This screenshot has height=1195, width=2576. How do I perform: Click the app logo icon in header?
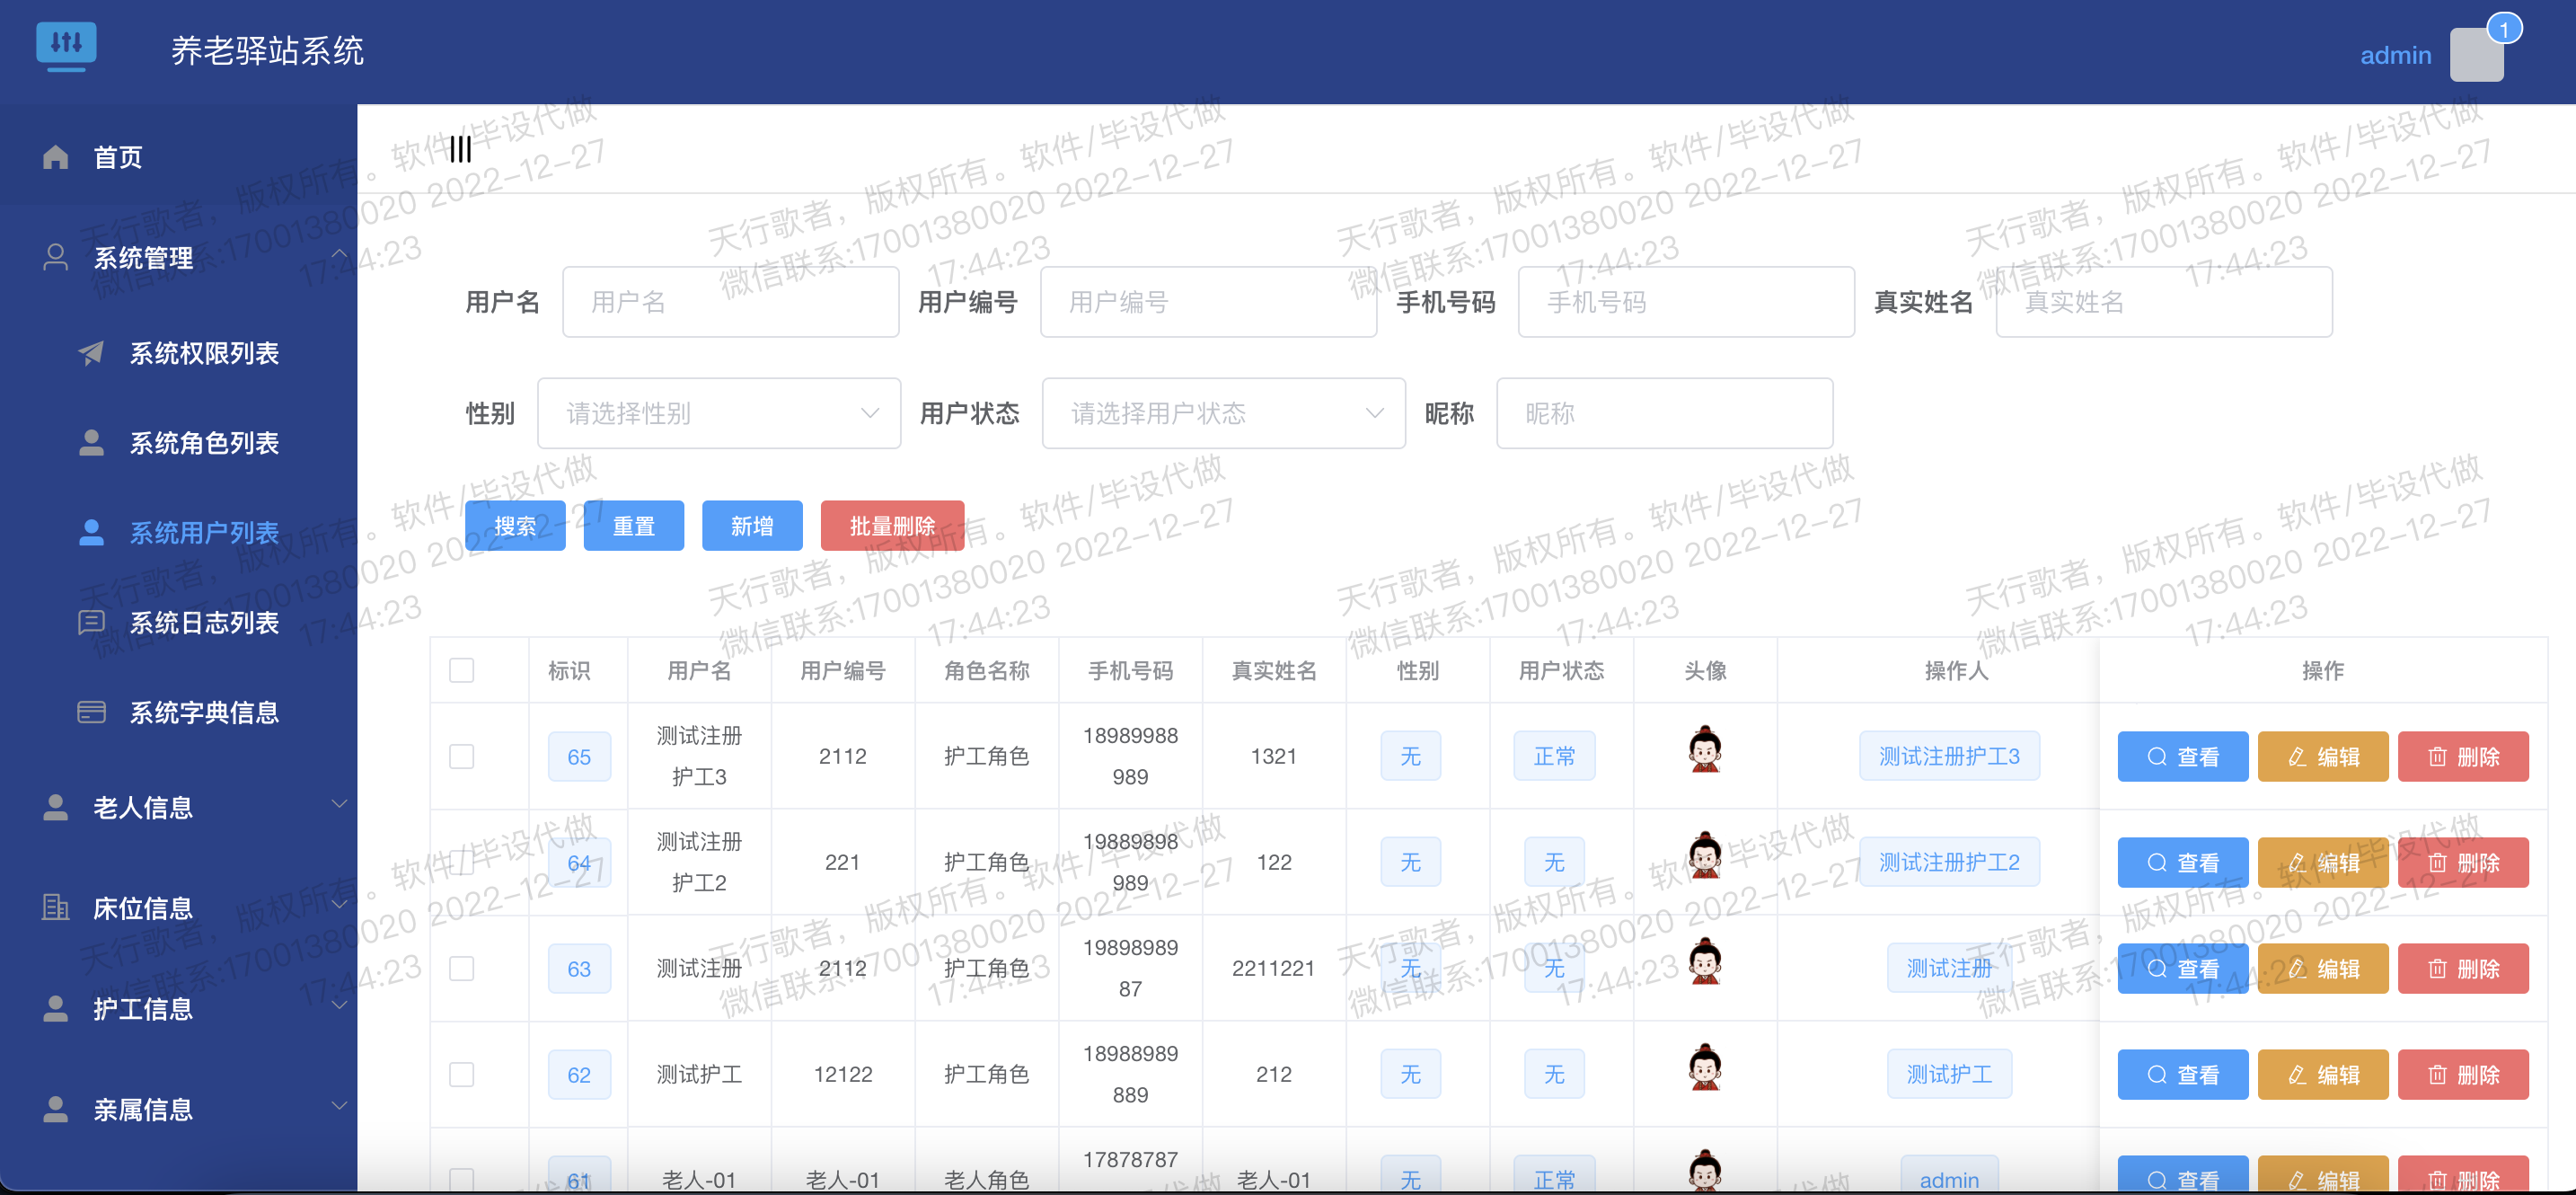[66, 46]
